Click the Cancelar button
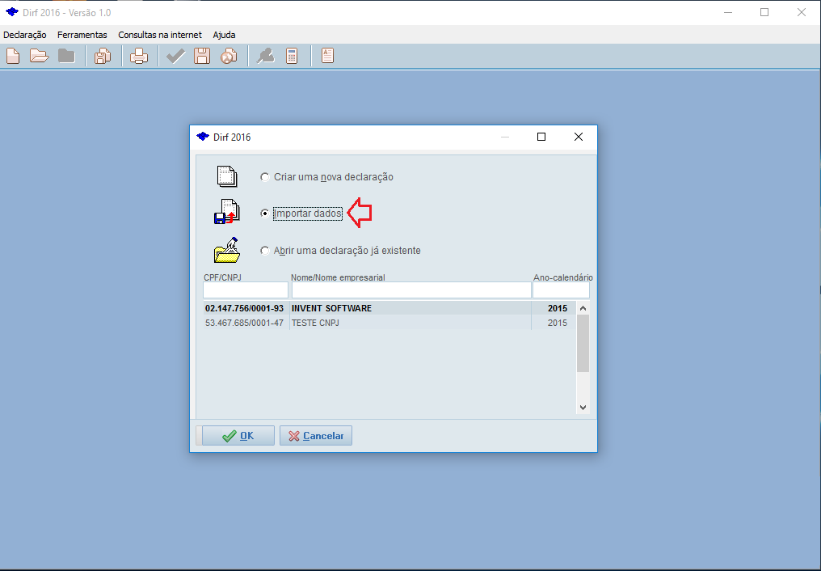821x571 pixels. [x=316, y=436]
